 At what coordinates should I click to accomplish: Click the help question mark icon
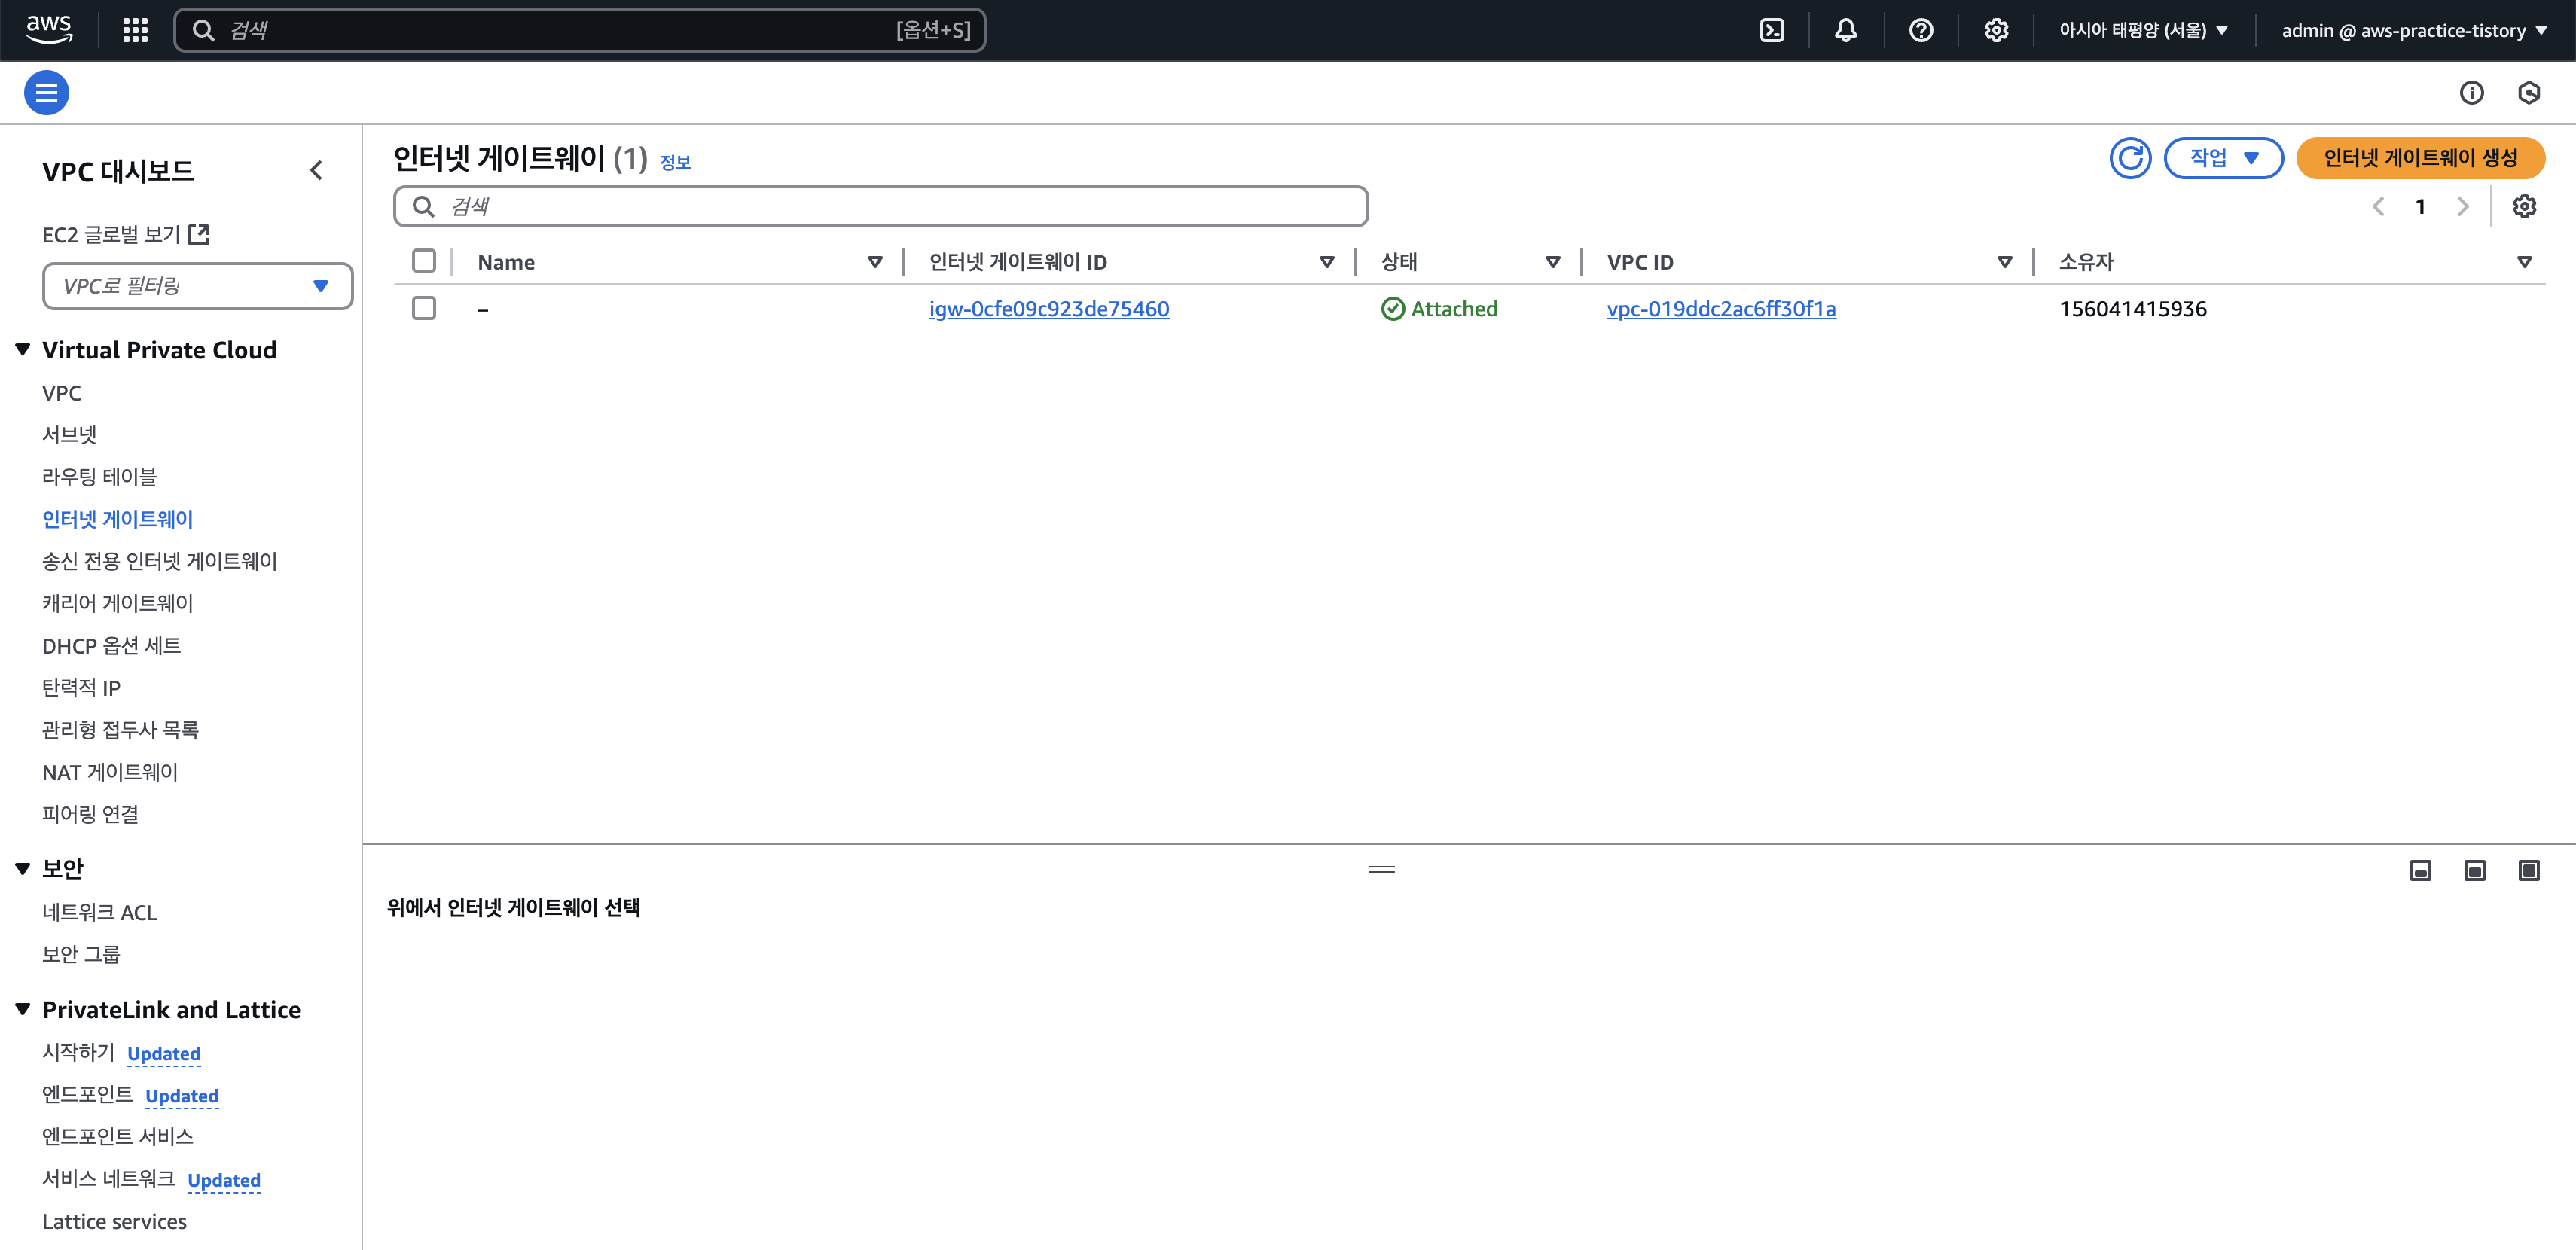[x=1920, y=30]
